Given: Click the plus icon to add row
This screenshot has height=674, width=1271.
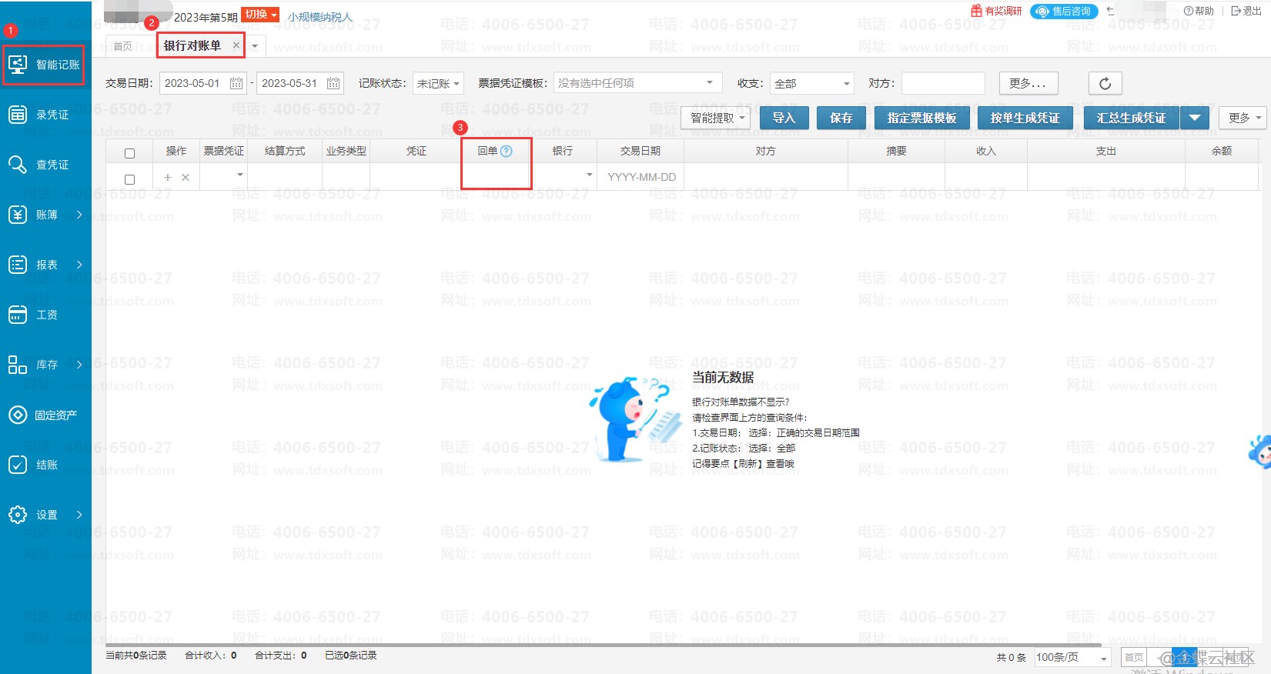Looking at the screenshot, I should [x=168, y=178].
